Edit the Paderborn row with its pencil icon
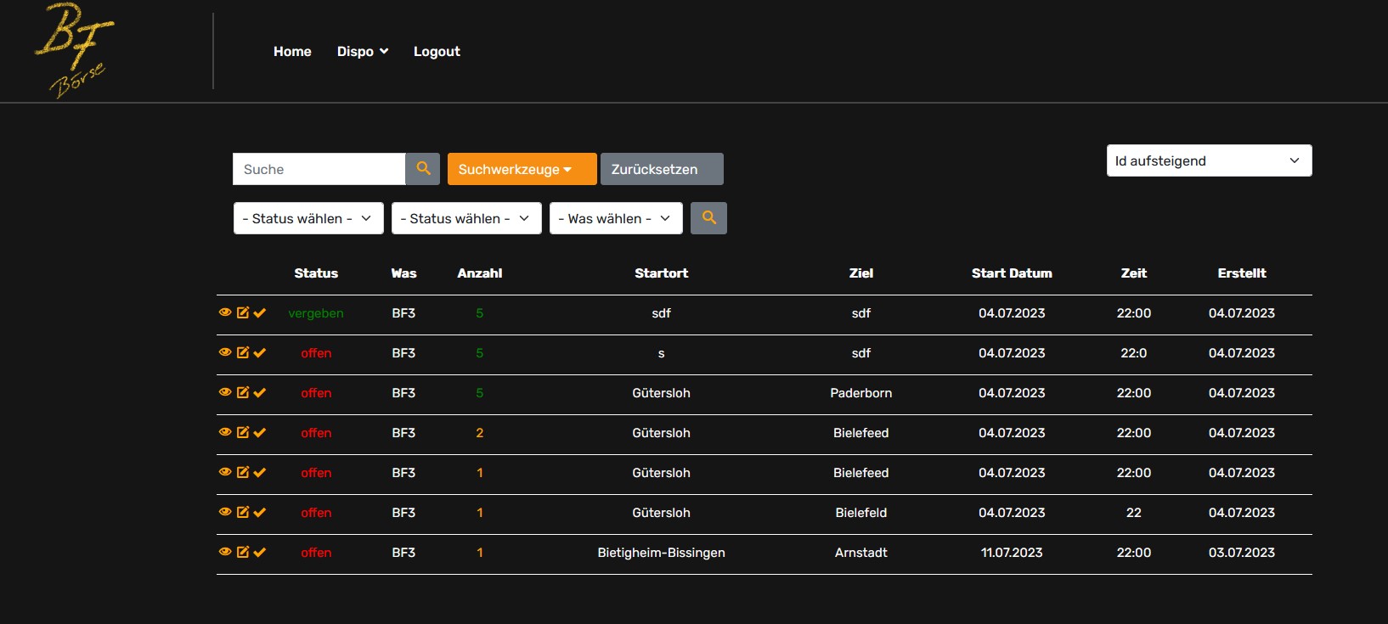 [x=243, y=392]
